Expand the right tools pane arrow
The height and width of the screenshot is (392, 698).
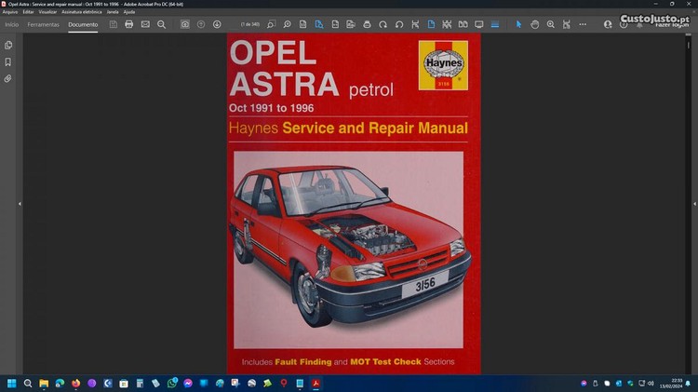pyautogui.click(x=694, y=204)
